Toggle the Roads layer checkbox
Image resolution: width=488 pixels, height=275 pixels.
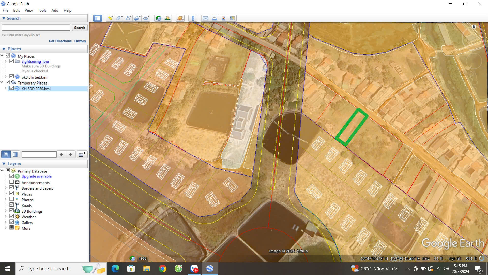coord(12,205)
